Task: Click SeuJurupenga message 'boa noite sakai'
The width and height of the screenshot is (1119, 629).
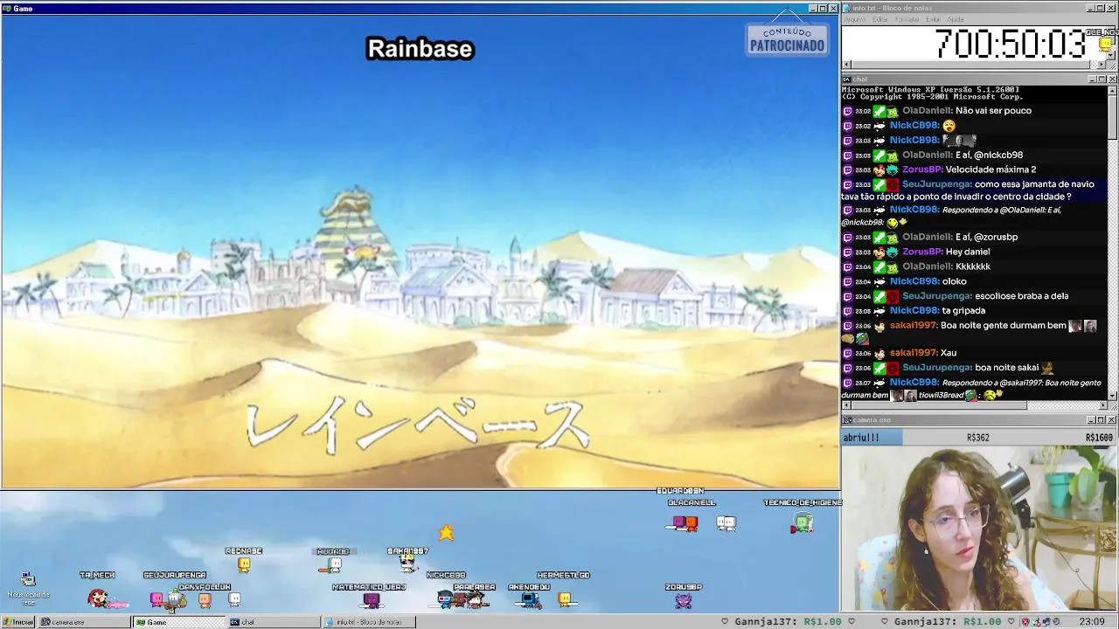Action: click(1006, 368)
